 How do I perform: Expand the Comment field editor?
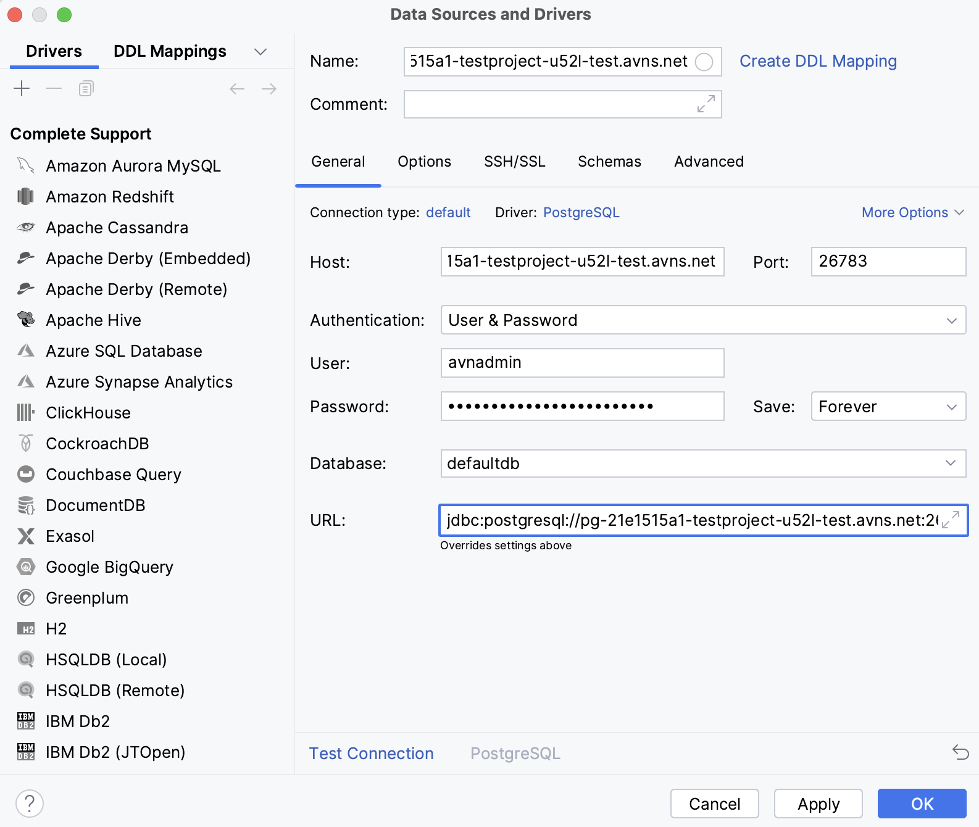[x=706, y=104]
